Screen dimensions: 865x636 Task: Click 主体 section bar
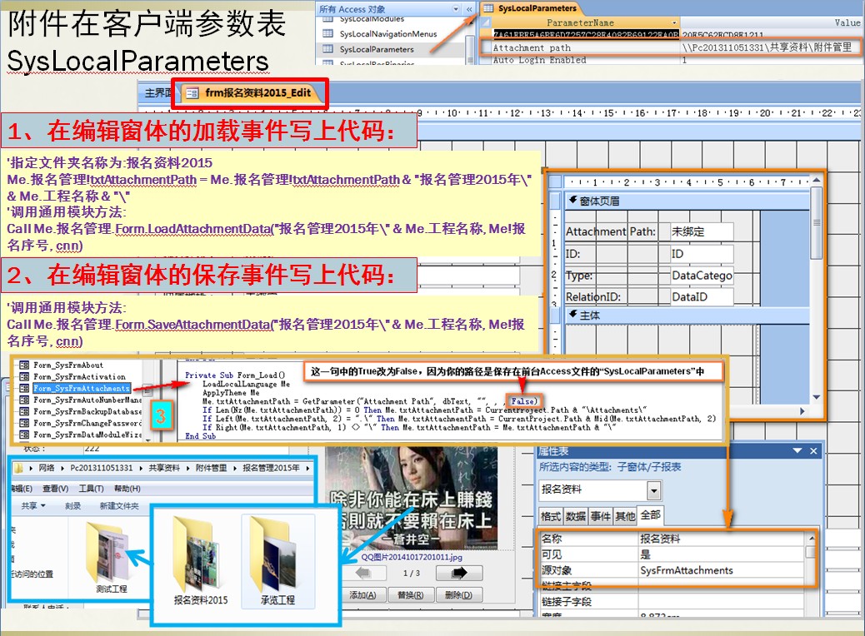pos(687,316)
